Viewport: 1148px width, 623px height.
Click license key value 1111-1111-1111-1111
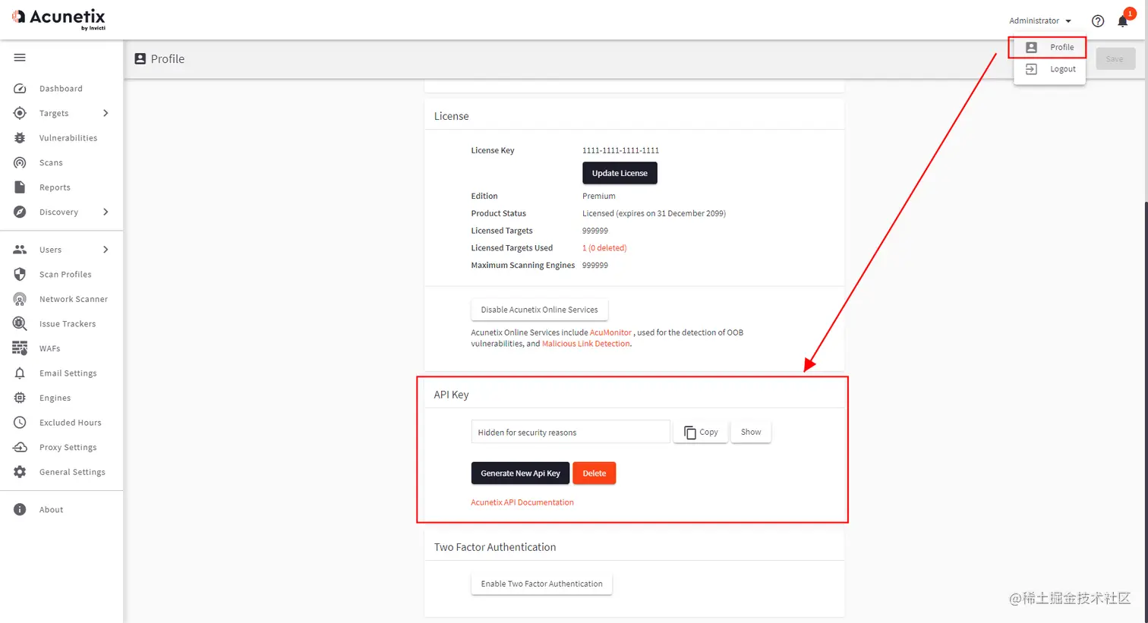[620, 150]
